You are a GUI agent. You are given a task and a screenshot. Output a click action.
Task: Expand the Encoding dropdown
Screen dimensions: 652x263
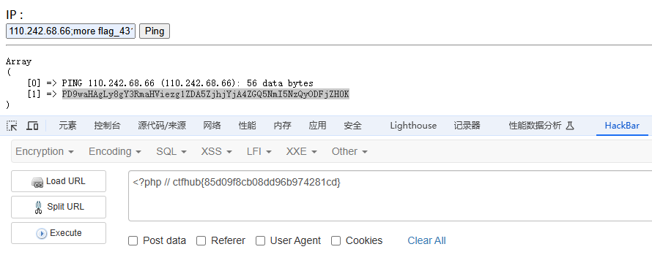pos(115,151)
